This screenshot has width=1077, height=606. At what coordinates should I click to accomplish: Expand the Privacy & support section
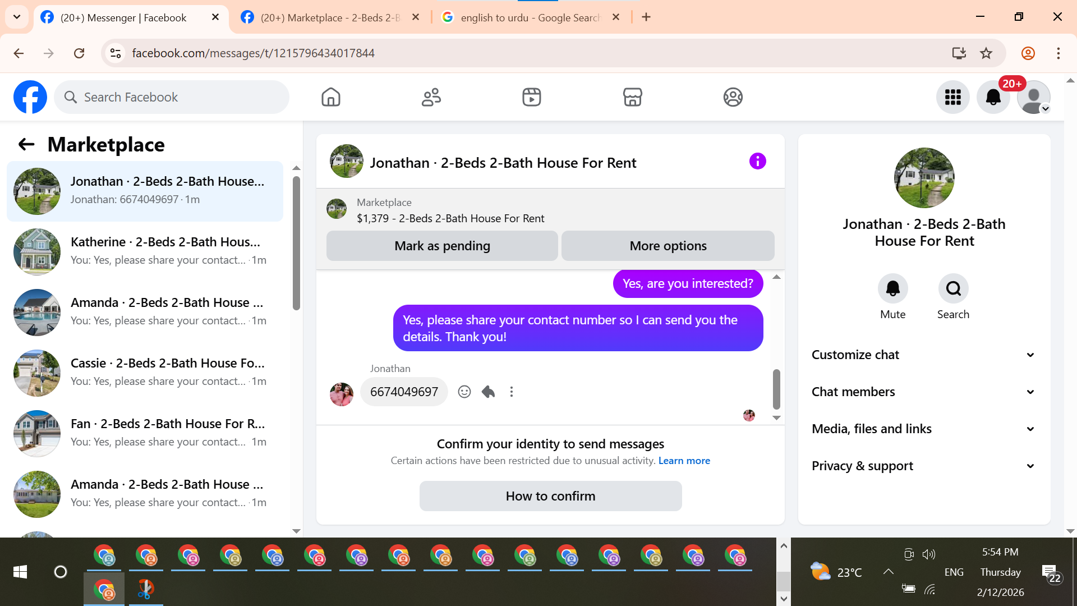(924, 466)
